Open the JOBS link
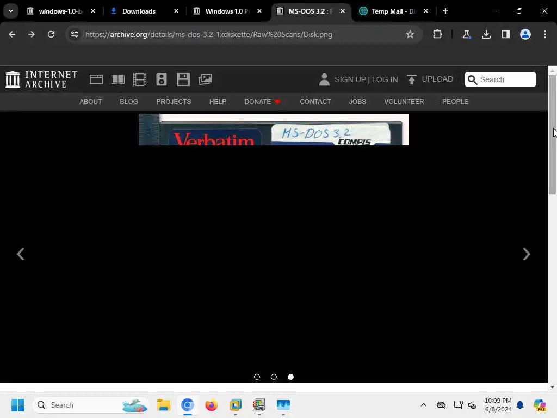 pos(357,102)
